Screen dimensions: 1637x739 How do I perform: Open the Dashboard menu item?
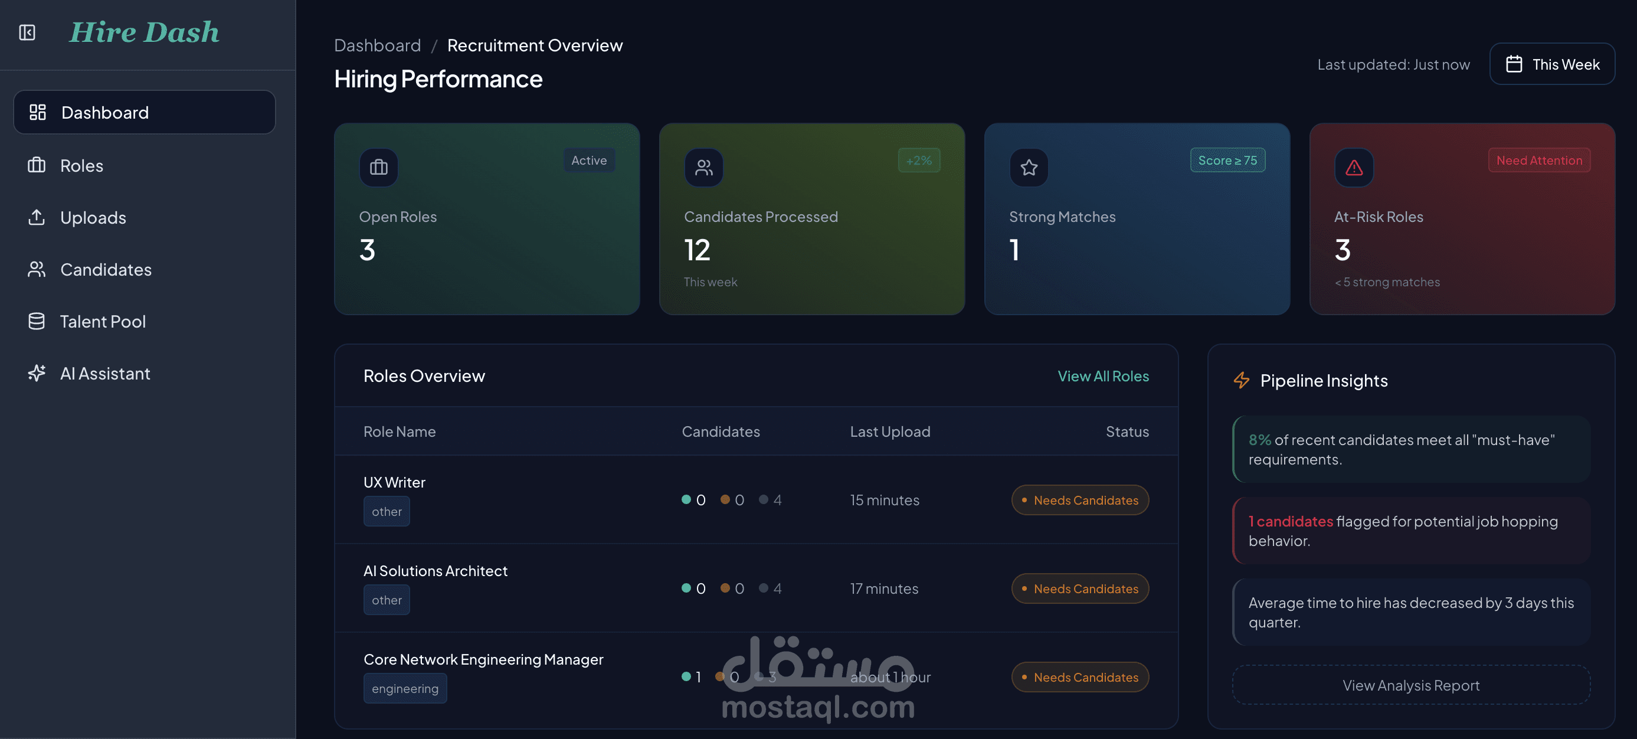(x=144, y=112)
